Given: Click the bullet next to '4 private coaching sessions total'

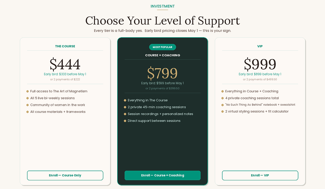Looking at the screenshot, I should point(223,98).
